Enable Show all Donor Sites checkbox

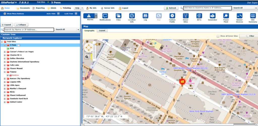tap(218, 36)
